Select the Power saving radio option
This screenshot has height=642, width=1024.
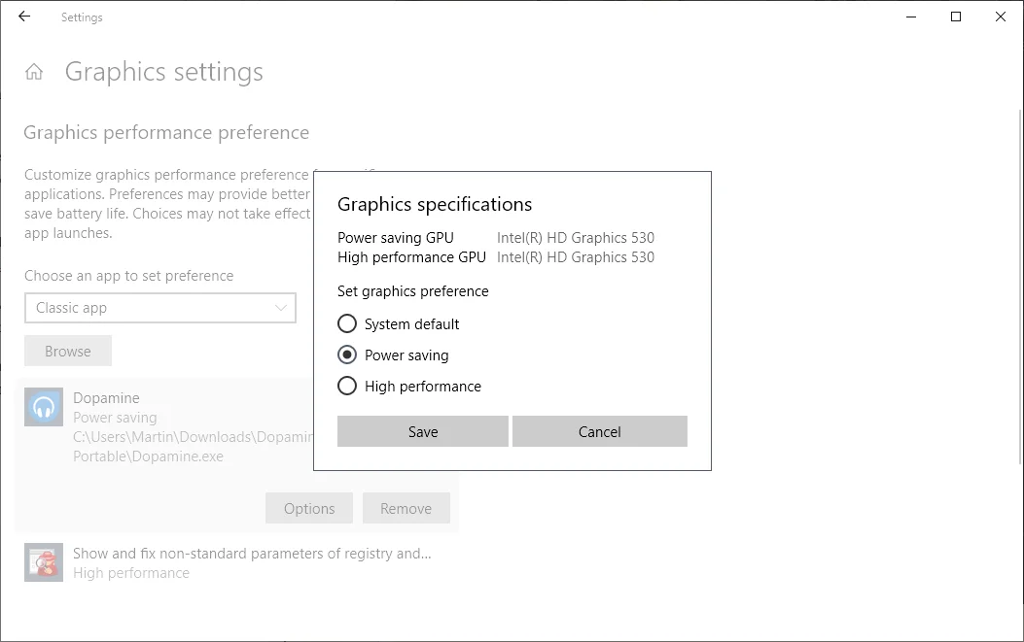click(x=347, y=355)
